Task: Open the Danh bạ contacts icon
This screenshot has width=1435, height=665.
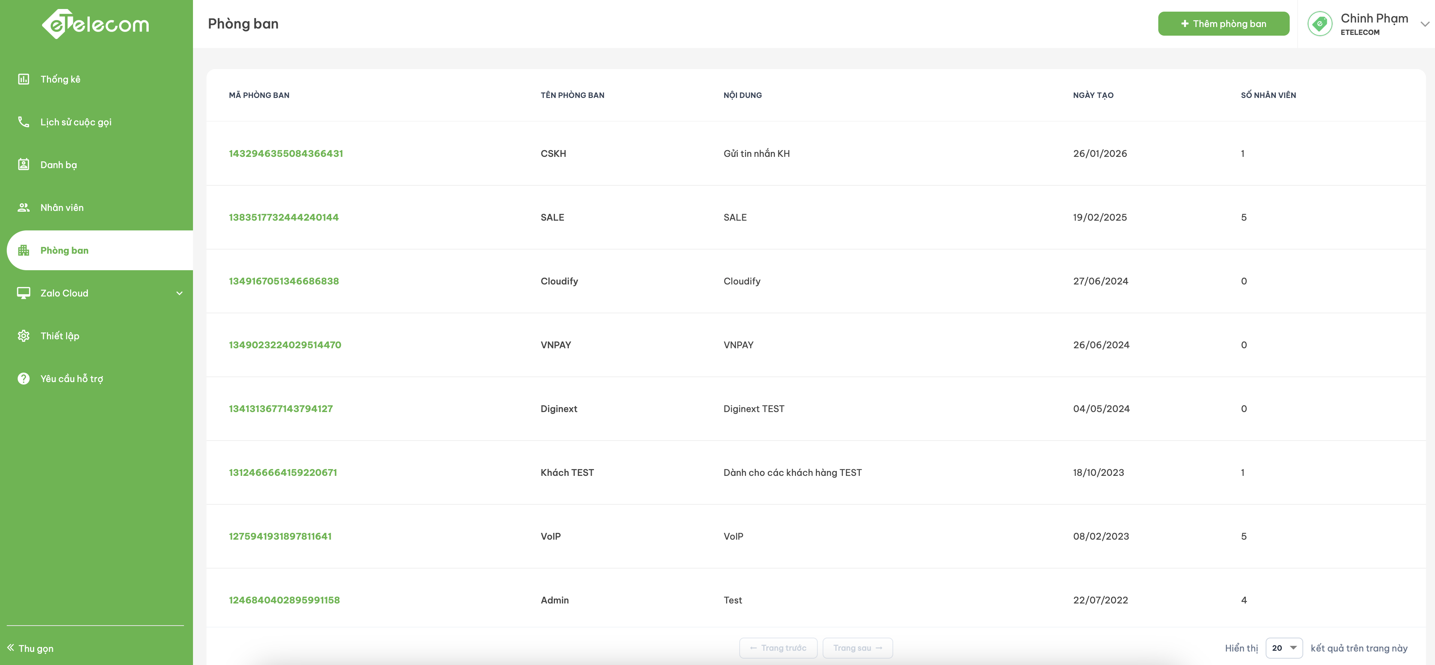Action: pos(23,164)
